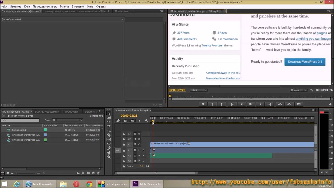Open timeline panel flyout menu
The image size is (334, 188).
(313, 110)
